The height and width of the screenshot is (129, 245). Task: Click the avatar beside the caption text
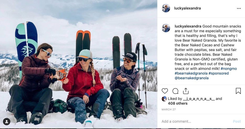166,28
